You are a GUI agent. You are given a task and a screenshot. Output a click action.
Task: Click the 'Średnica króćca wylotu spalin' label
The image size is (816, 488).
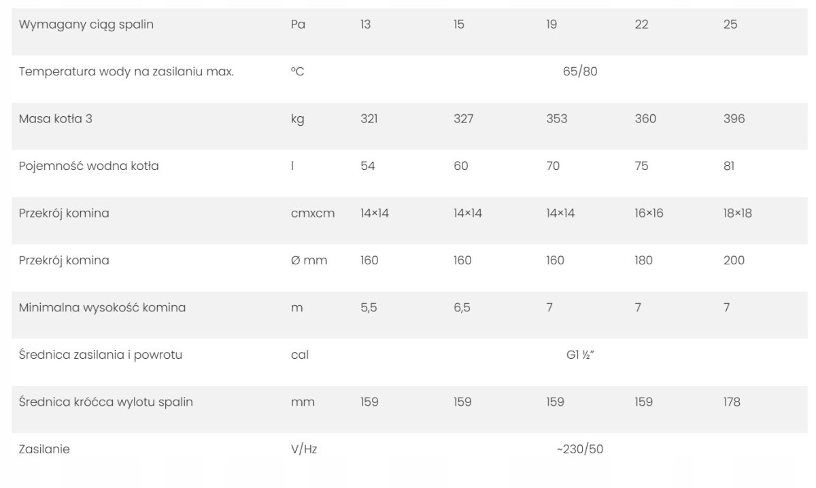point(106,402)
